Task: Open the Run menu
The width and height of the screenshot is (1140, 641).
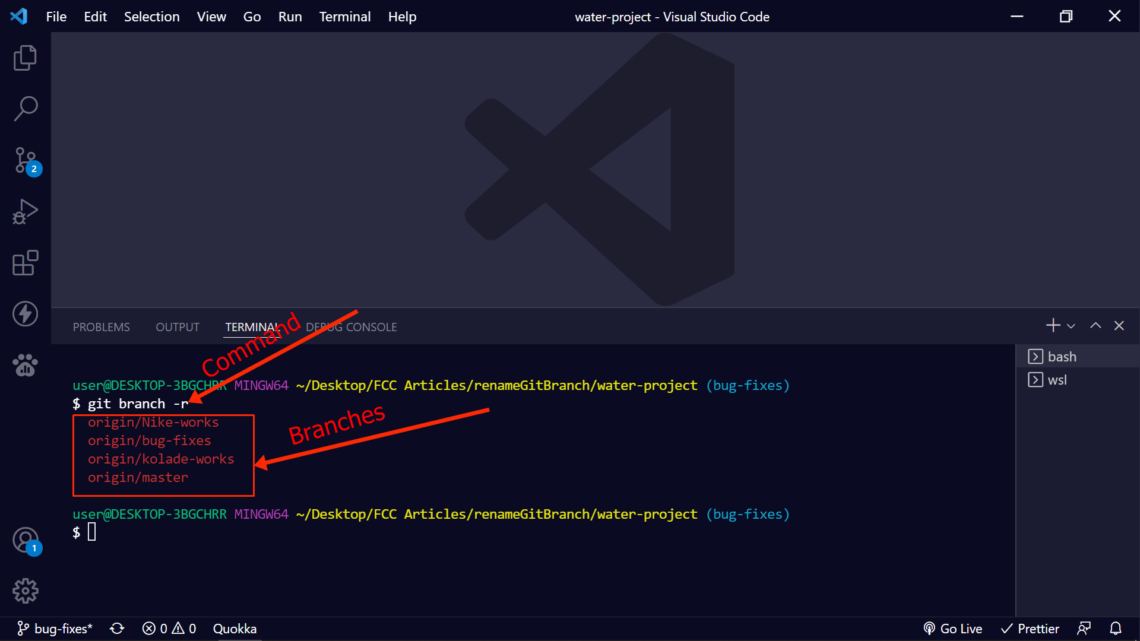Action: [290, 17]
